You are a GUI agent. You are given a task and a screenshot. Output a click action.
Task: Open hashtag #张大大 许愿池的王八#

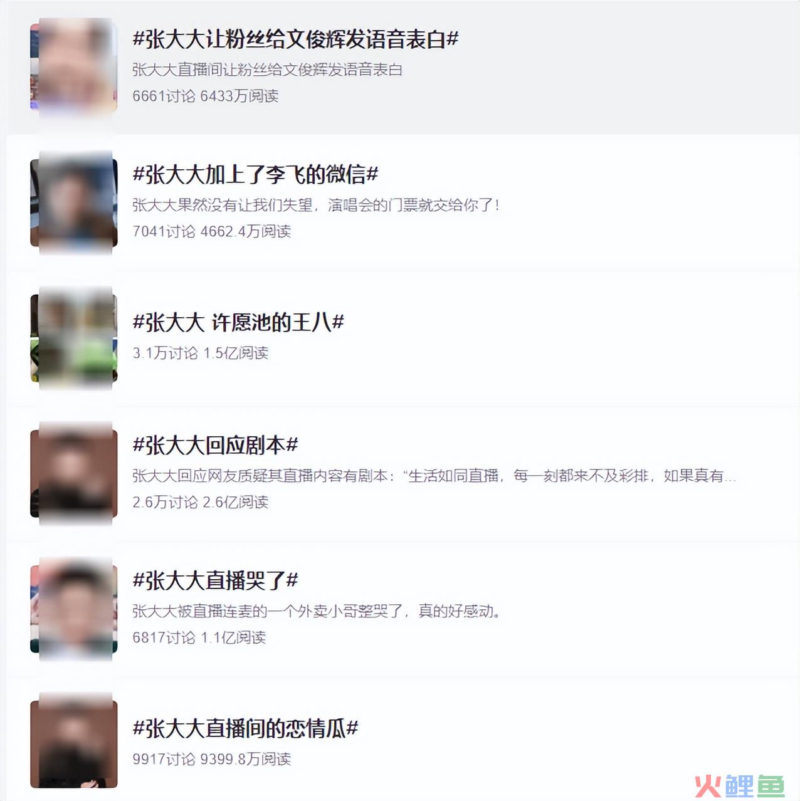(238, 322)
